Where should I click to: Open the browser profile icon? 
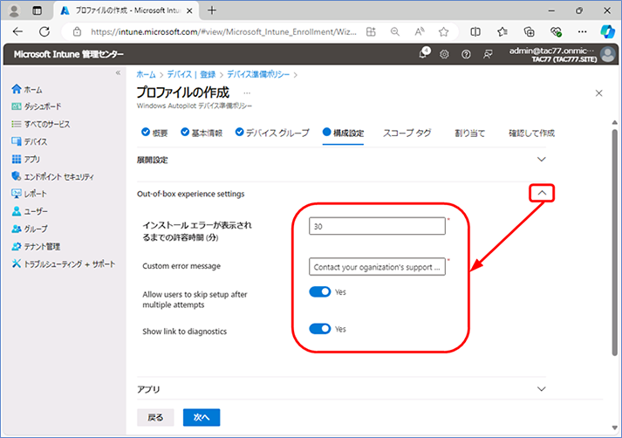coord(14,10)
